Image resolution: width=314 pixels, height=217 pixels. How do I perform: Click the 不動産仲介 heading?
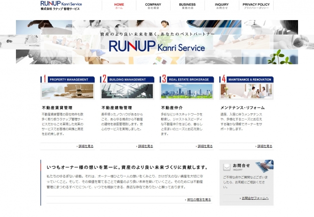point(172,108)
